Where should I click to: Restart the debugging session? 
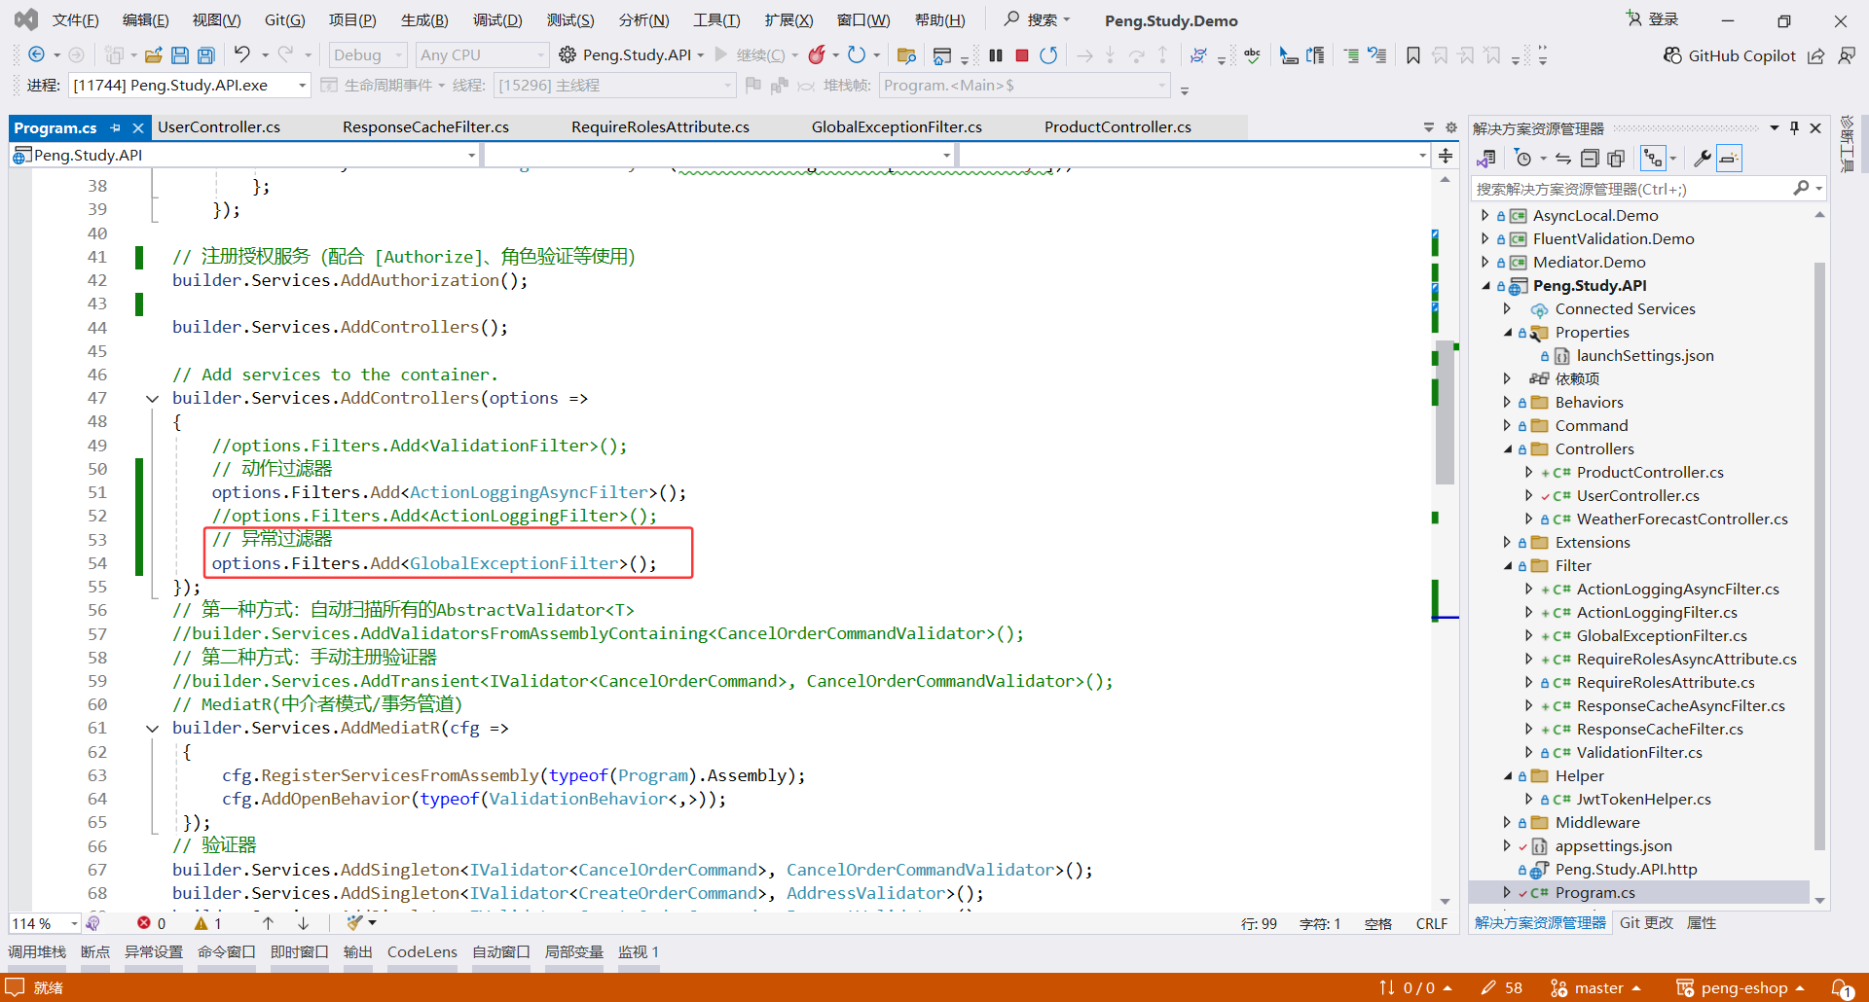(1048, 55)
